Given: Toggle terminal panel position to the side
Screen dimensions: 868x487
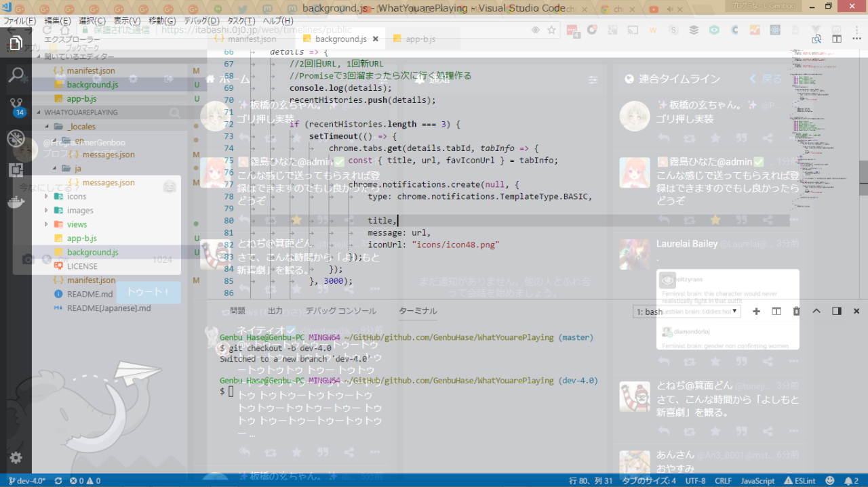Looking at the screenshot, I should pyautogui.click(x=837, y=311).
